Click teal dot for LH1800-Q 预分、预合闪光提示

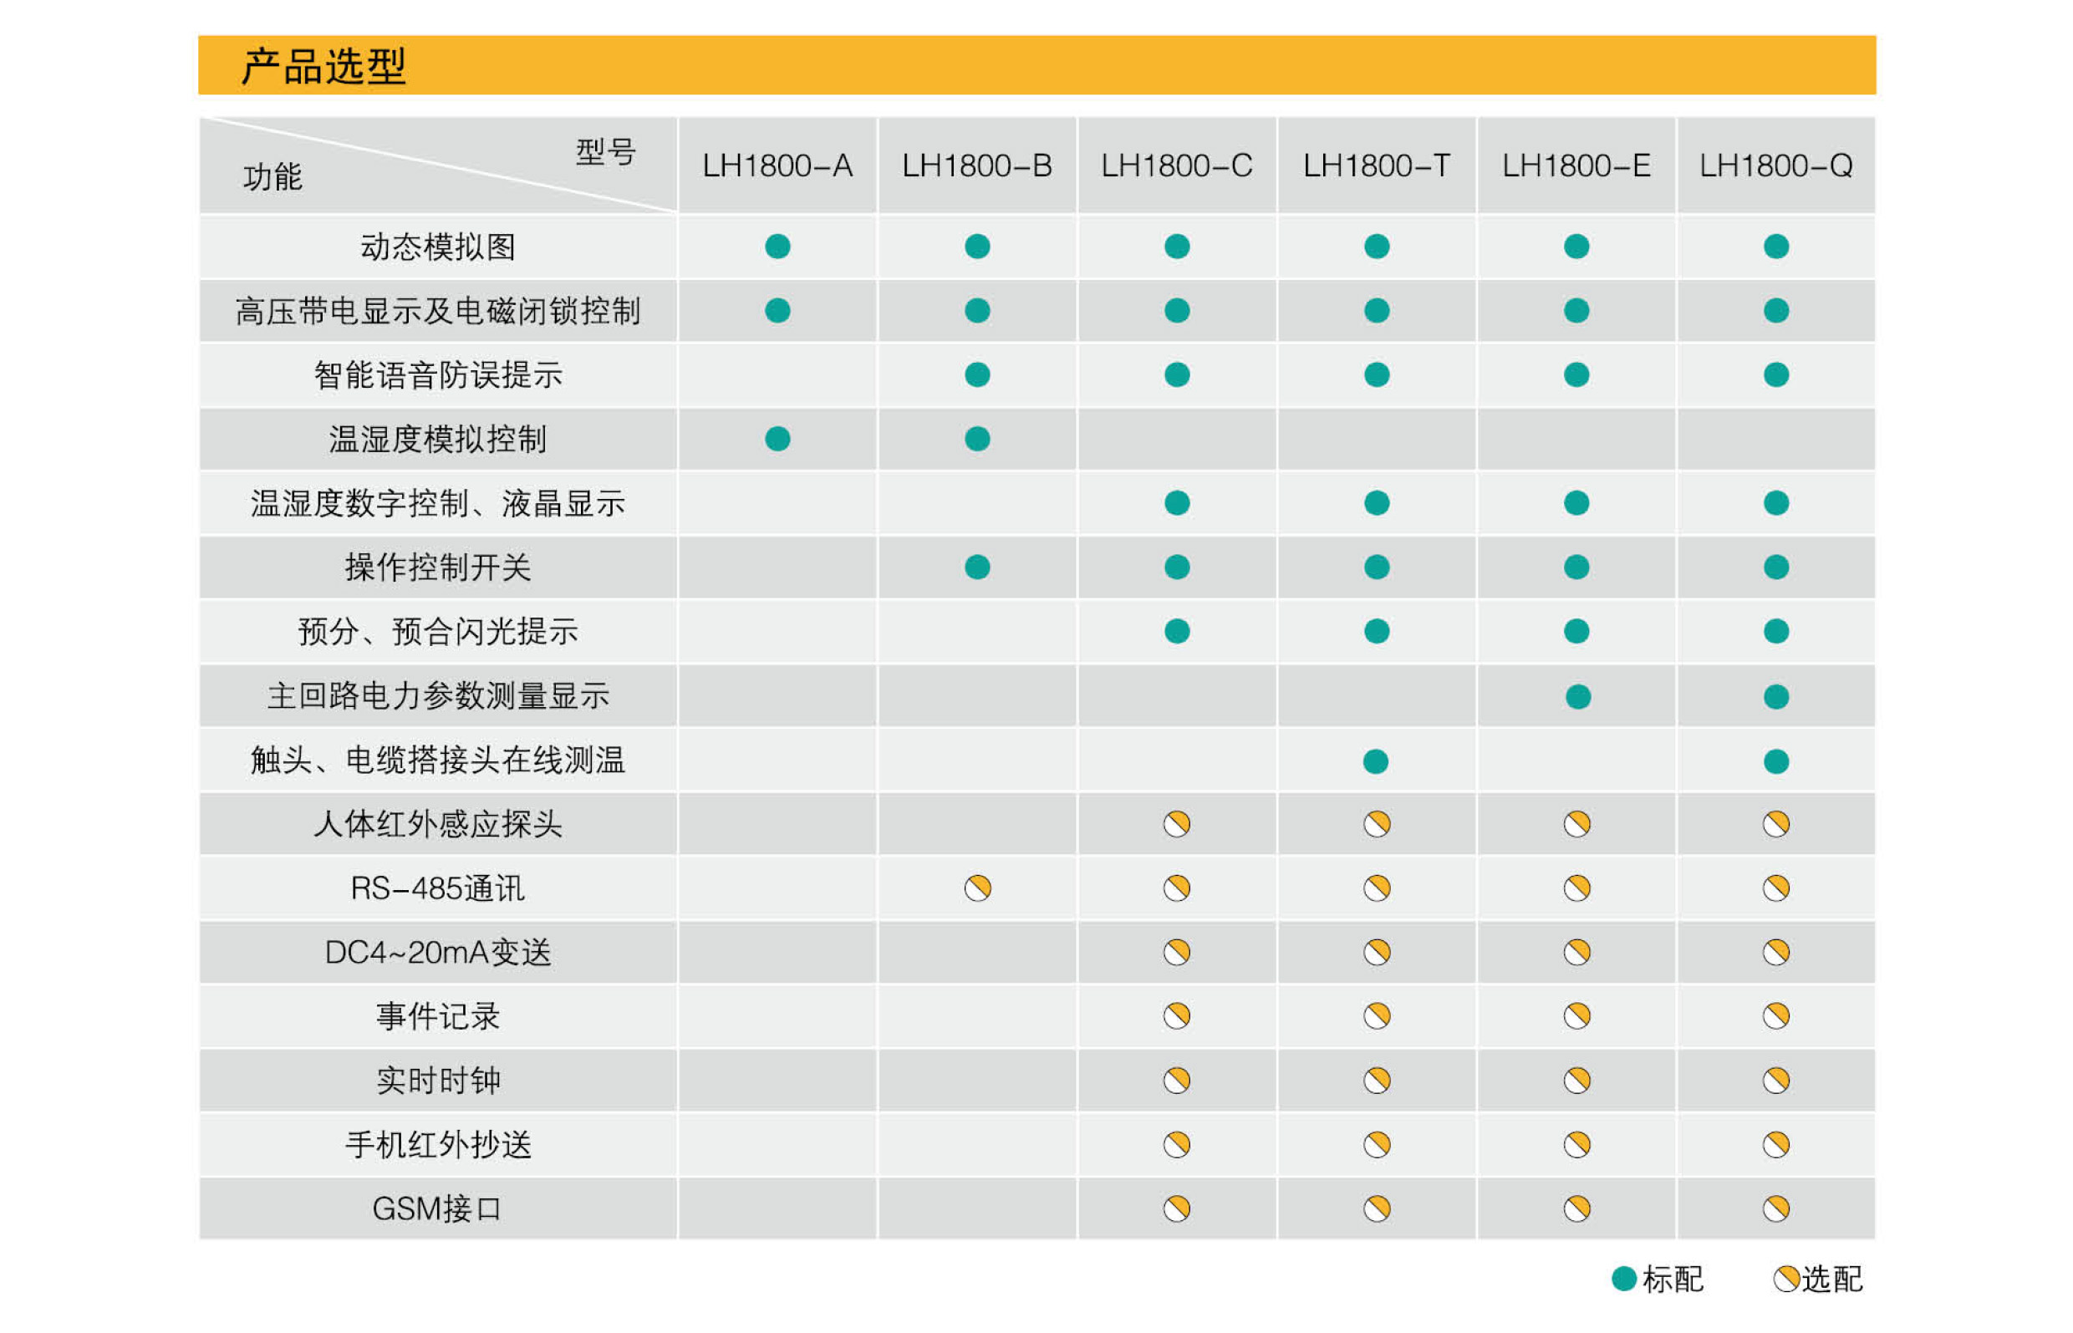[1775, 631]
